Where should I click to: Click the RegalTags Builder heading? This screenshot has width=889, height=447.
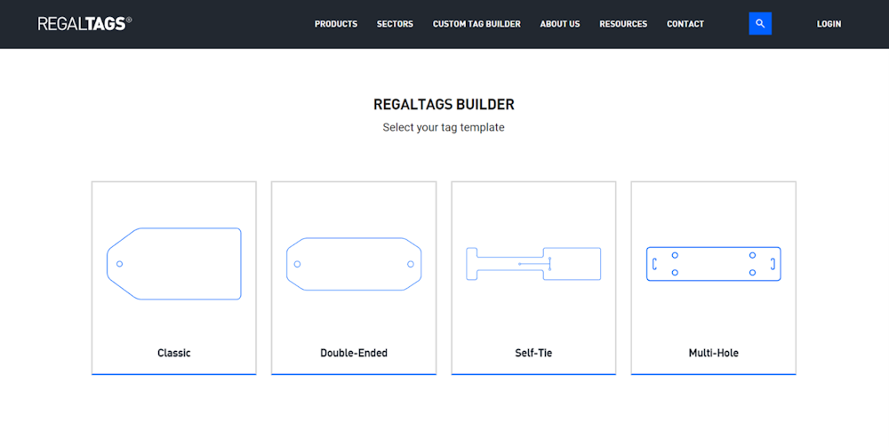pos(444,105)
